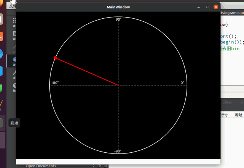The image size is (244, 168).
Task: Click the ont(); code line in the editor
Action: tap(228, 36)
